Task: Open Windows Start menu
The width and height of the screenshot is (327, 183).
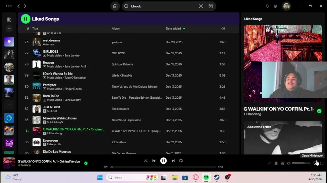Action: point(100,177)
